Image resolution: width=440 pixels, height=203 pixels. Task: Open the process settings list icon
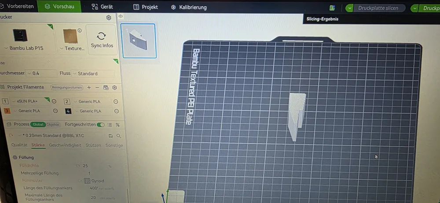click(110, 124)
